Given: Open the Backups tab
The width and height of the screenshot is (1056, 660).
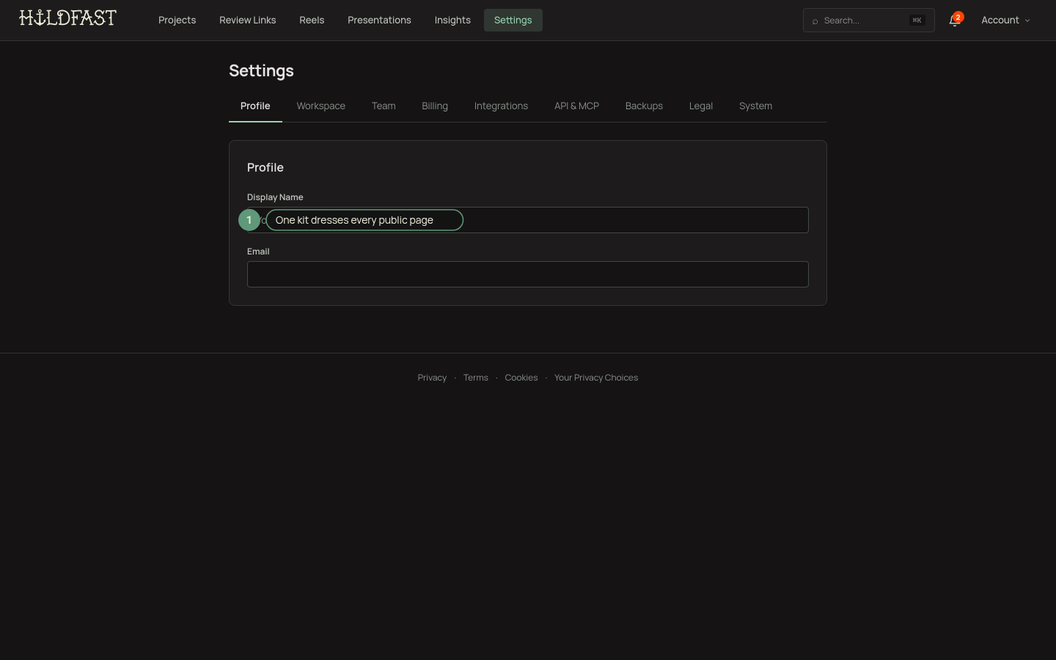Looking at the screenshot, I should 644,106.
